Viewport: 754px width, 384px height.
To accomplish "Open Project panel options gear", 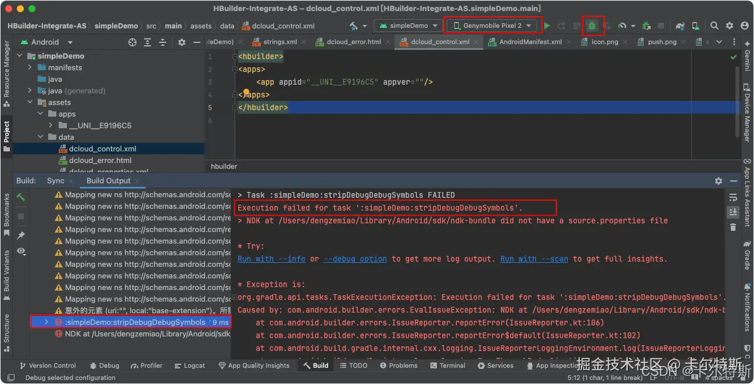I will click(x=182, y=42).
